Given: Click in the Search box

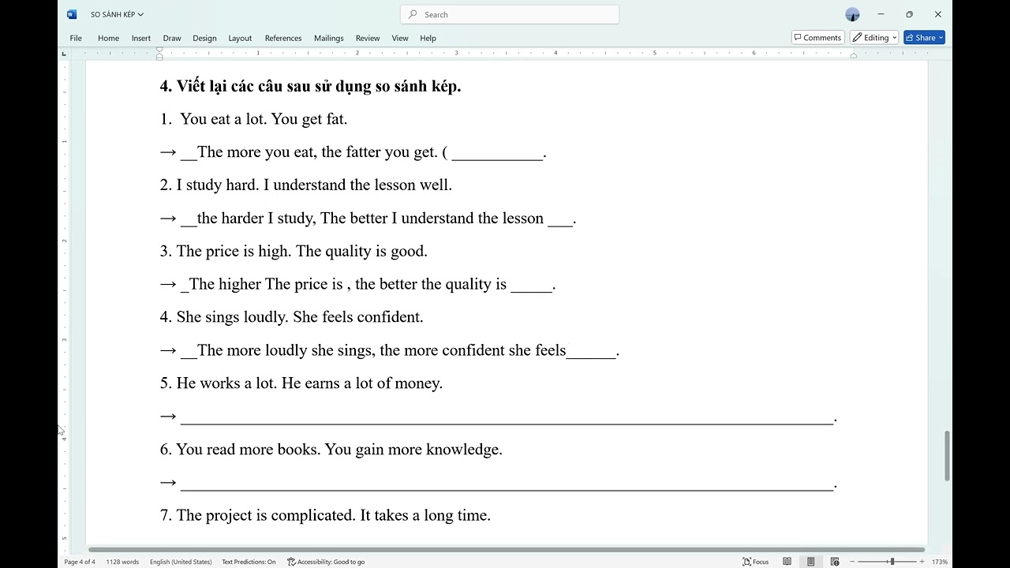Looking at the screenshot, I should 510,14.
